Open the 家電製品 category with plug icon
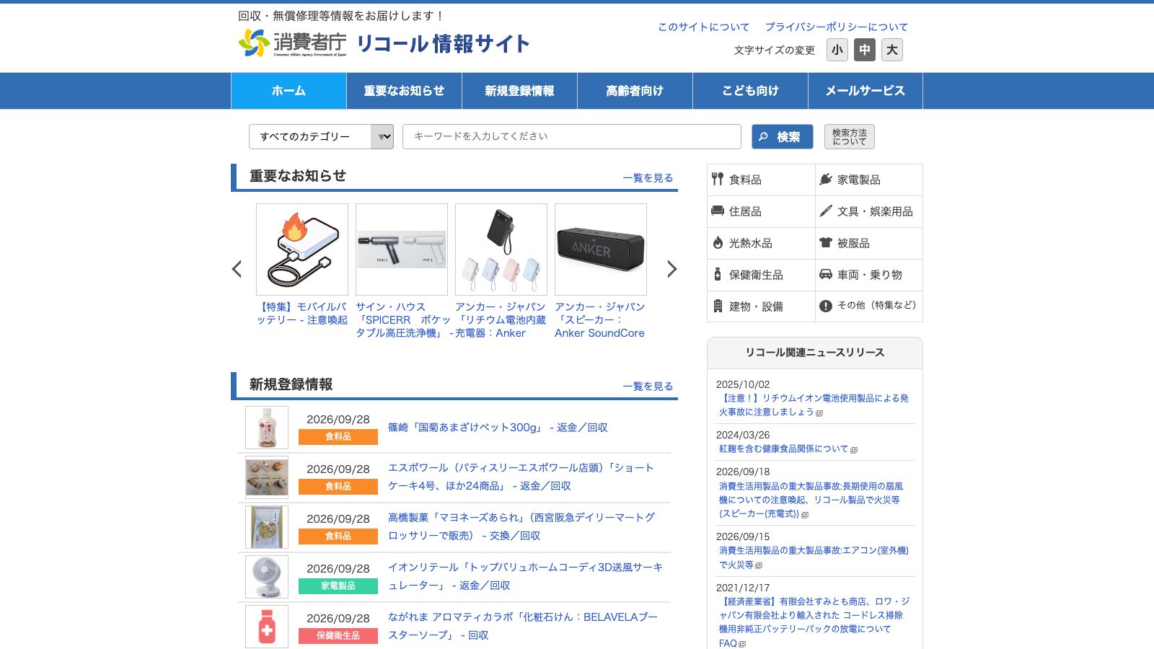 pyautogui.click(x=869, y=180)
